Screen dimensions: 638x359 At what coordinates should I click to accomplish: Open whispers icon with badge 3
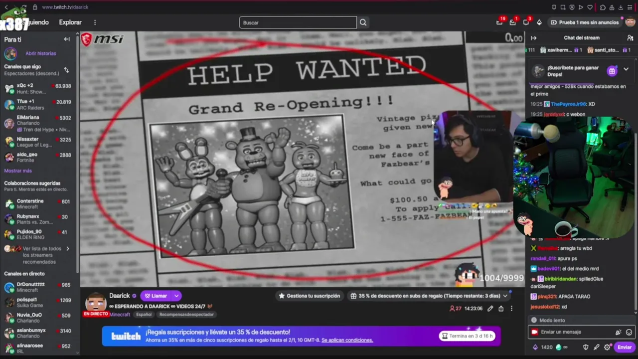coord(526,22)
